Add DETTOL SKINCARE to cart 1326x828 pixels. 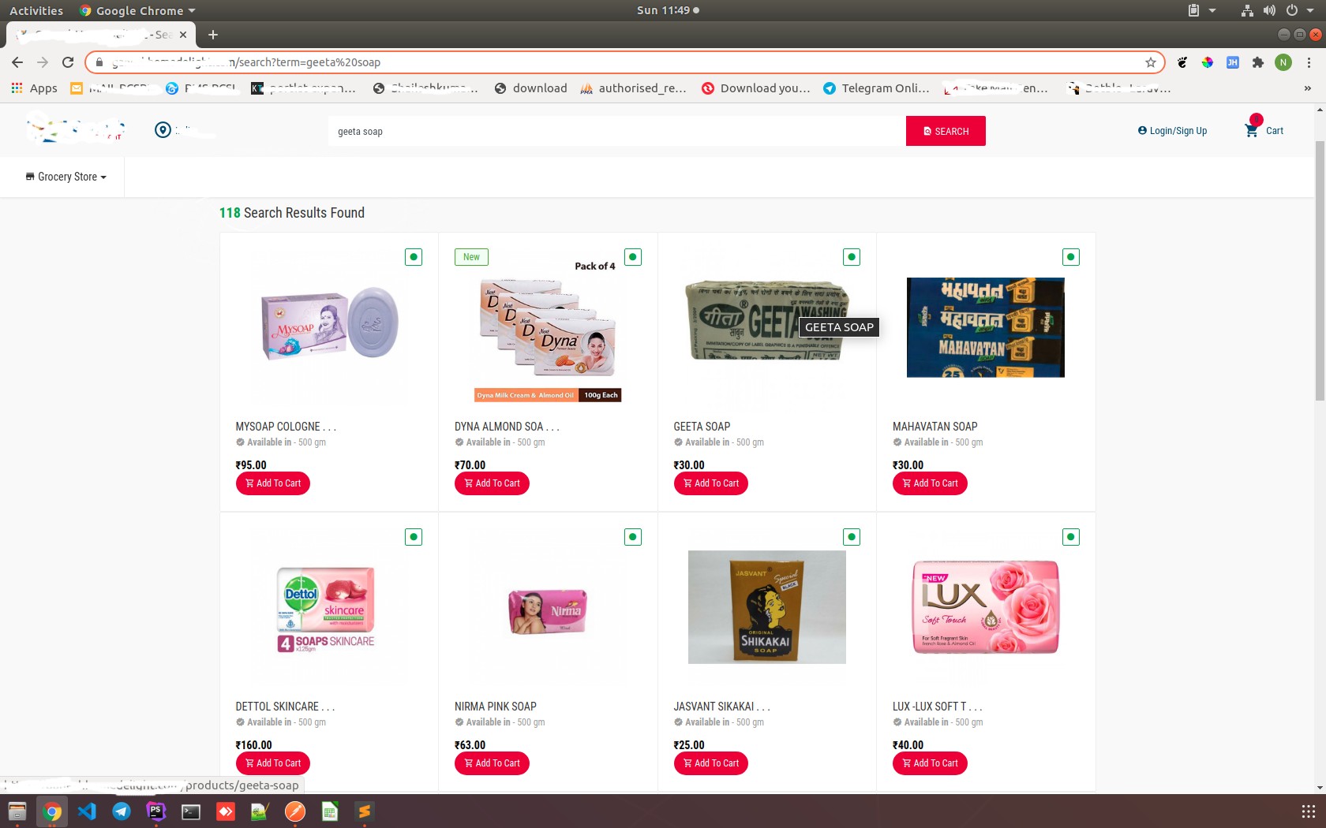point(272,763)
